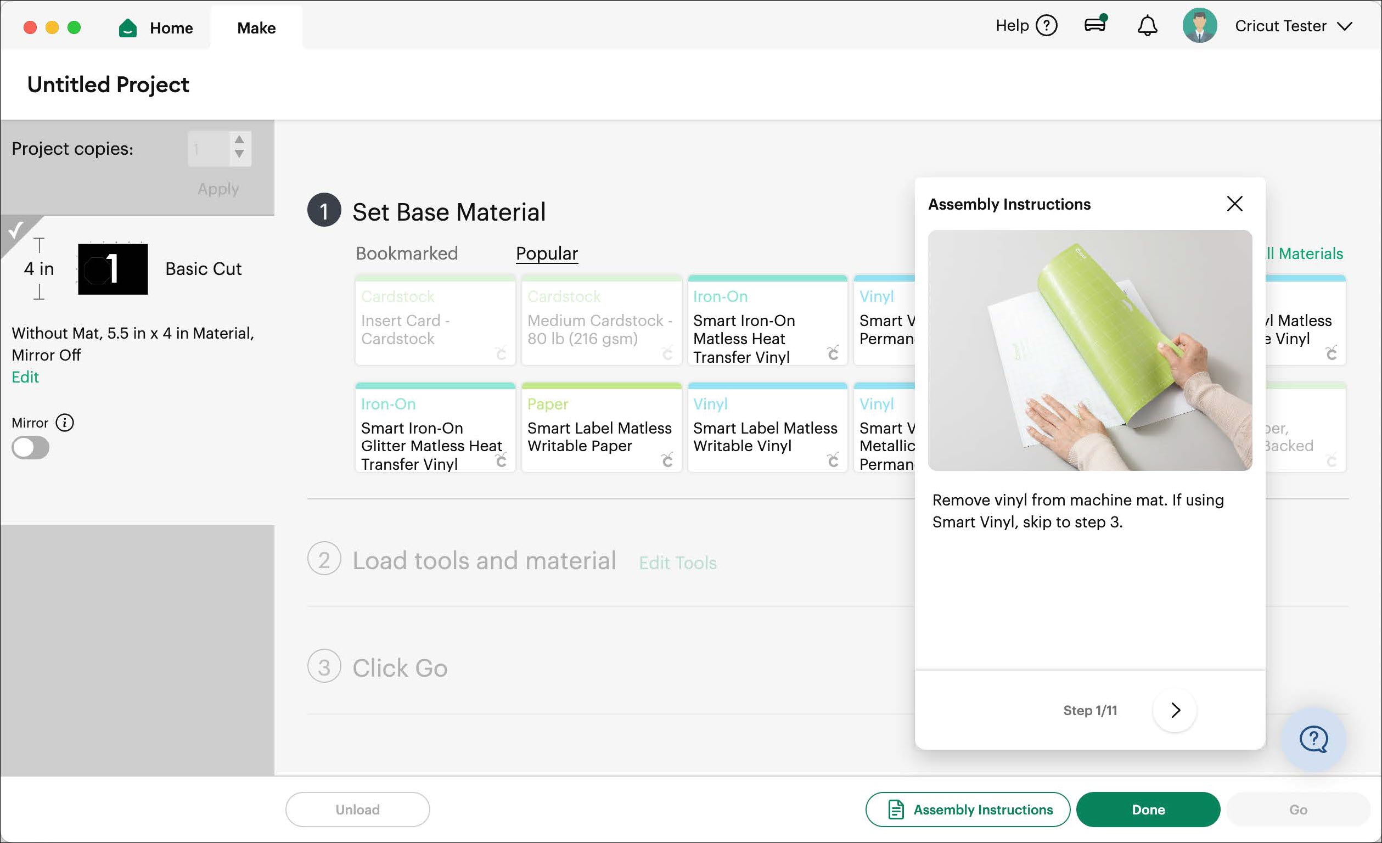Click Cricut Tester profile avatar

[1199, 26]
